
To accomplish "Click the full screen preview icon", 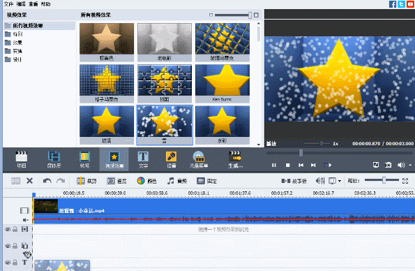I will (375, 165).
